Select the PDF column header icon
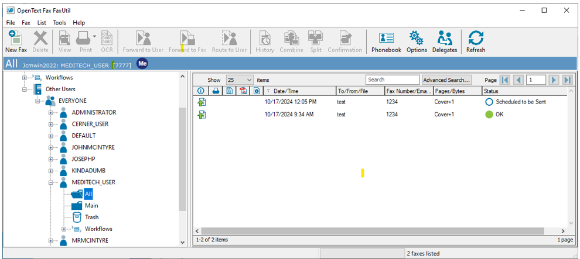 tap(243, 91)
